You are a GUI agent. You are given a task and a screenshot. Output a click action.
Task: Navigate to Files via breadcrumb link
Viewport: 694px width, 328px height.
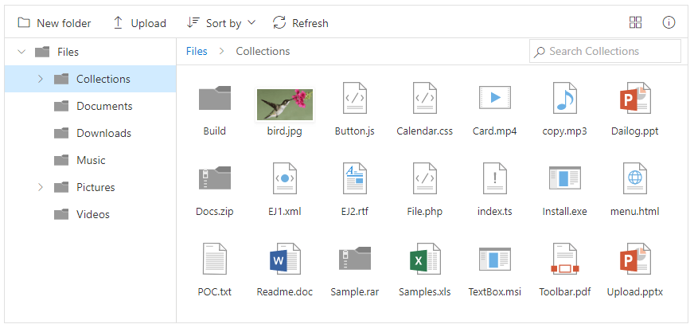click(197, 51)
